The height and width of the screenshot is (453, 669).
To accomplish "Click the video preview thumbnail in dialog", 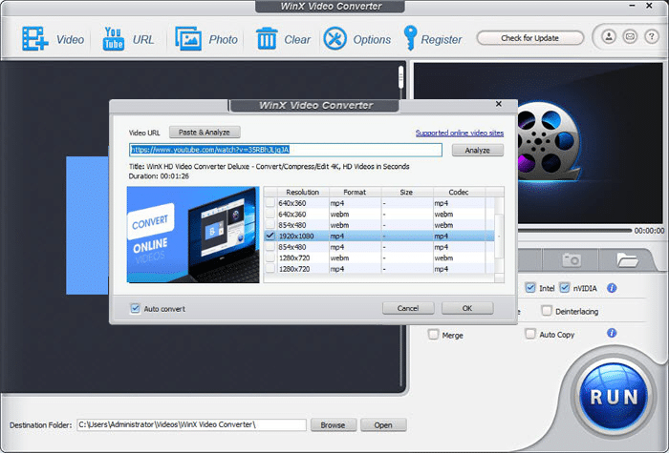I will click(x=193, y=235).
